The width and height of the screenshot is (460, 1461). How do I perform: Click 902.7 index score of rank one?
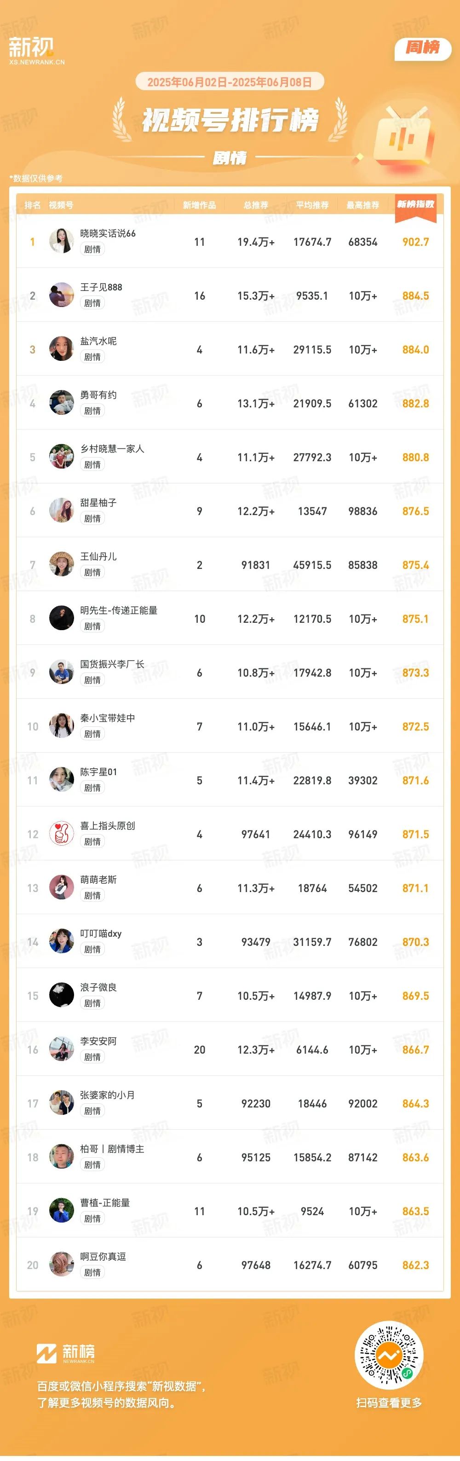point(415,242)
